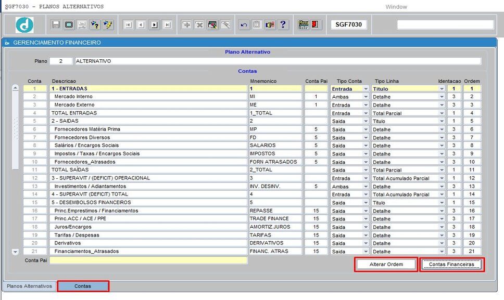Viewport: 504px width, 300px height.
Task: Open Tipo Conta dropdown for Mercado Interno row
Action: (366, 97)
